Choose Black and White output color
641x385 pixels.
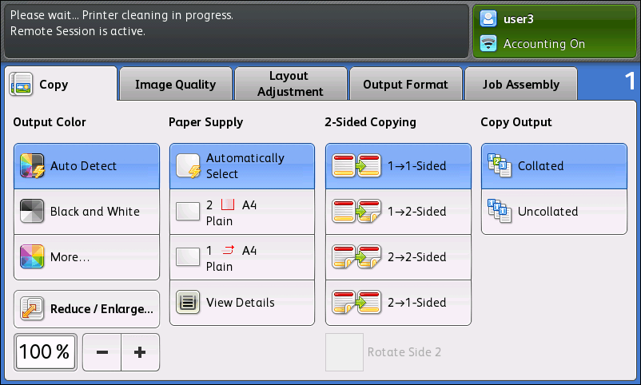(86, 212)
